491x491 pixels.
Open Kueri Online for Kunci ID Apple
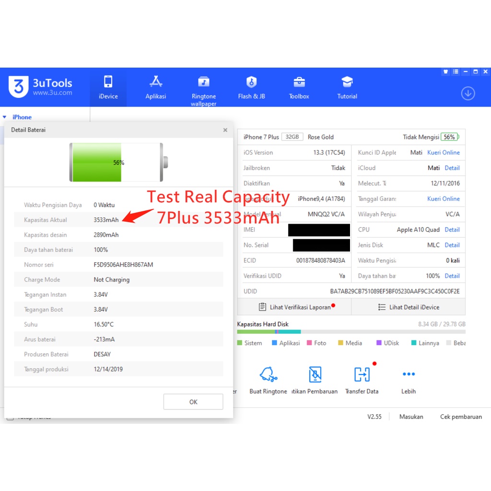click(x=443, y=152)
